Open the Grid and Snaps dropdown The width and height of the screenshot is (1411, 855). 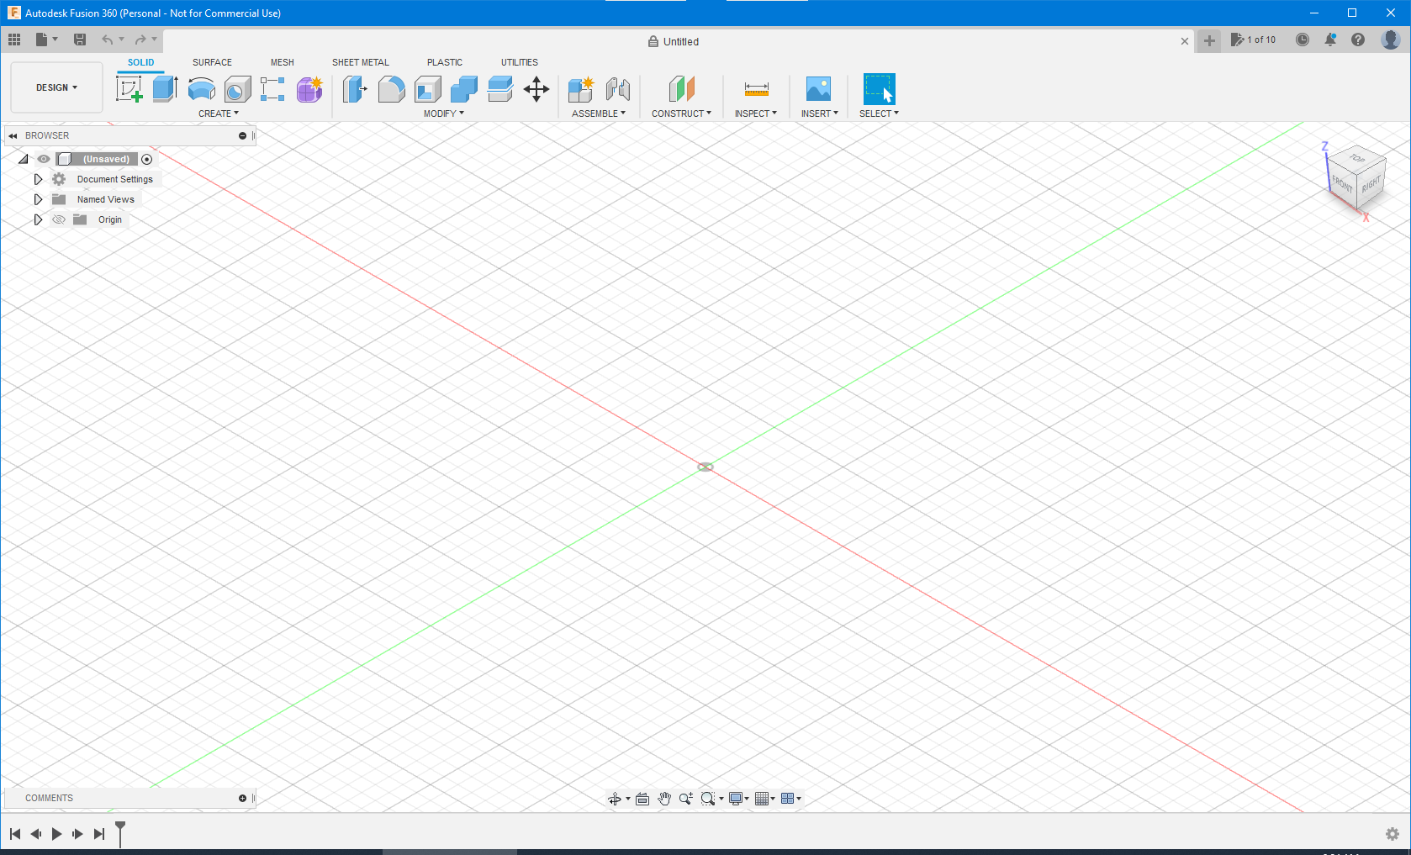click(x=764, y=799)
